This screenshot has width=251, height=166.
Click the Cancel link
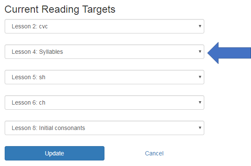click(x=154, y=153)
